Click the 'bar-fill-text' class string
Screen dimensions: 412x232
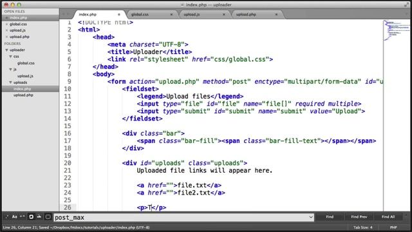point(295,141)
